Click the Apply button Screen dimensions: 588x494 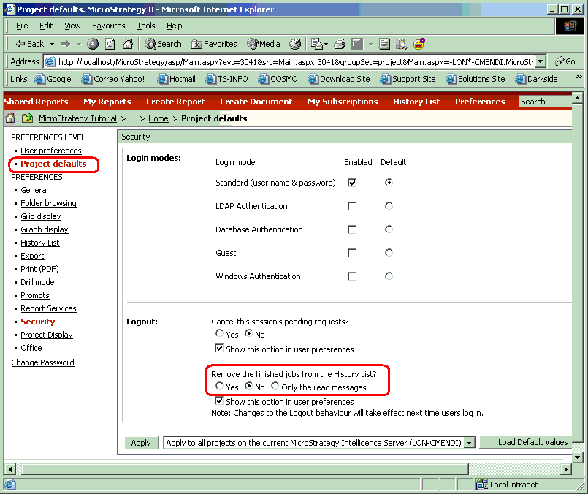(x=141, y=443)
